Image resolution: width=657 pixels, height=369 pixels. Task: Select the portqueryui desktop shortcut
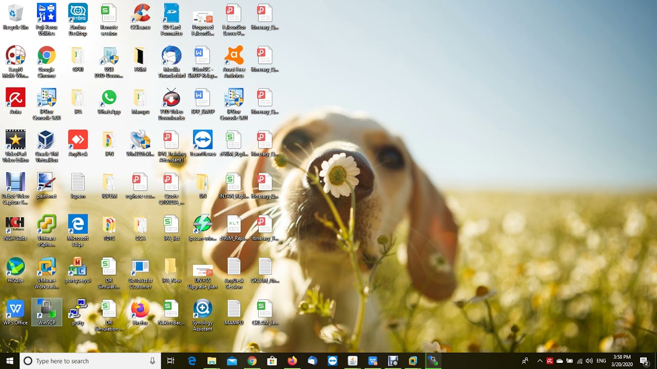point(78,270)
